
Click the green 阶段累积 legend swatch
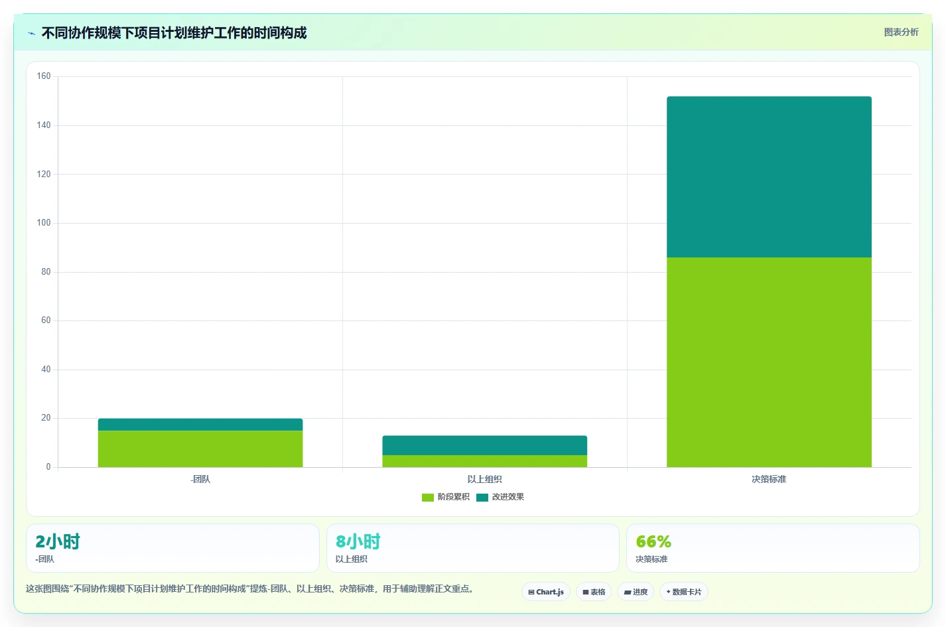(x=428, y=497)
